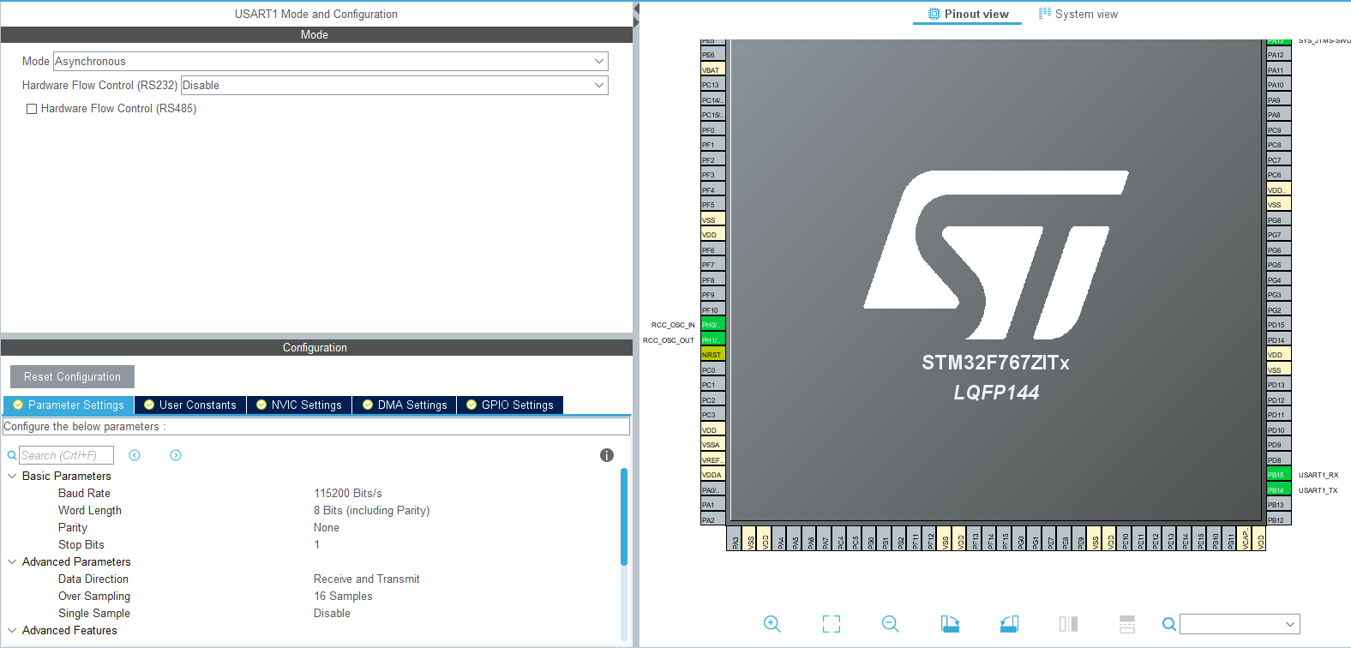
Task: Click the parameter search magnifier icon
Action: [12, 455]
